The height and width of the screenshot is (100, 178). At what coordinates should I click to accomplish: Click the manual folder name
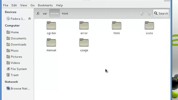(x=51, y=50)
